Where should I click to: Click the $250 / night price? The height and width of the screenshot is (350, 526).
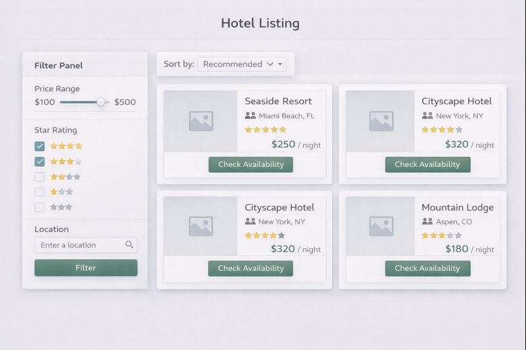click(x=296, y=144)
